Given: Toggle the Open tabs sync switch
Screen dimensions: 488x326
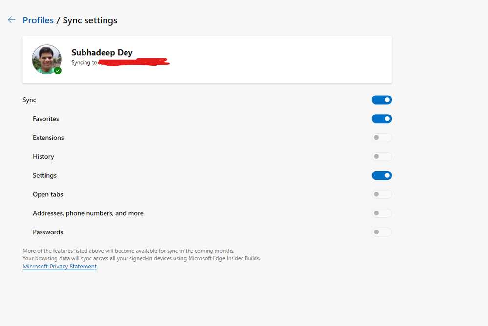Looking at the screenshot, I should click(382, 194).
